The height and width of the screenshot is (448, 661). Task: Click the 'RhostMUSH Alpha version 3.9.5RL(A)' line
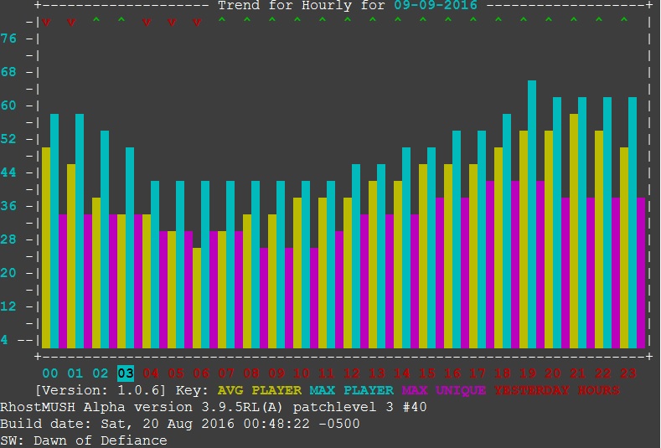214,407
